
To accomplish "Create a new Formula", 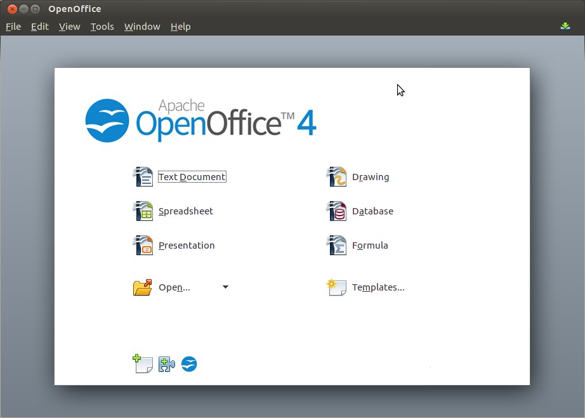I will point(370,245).
